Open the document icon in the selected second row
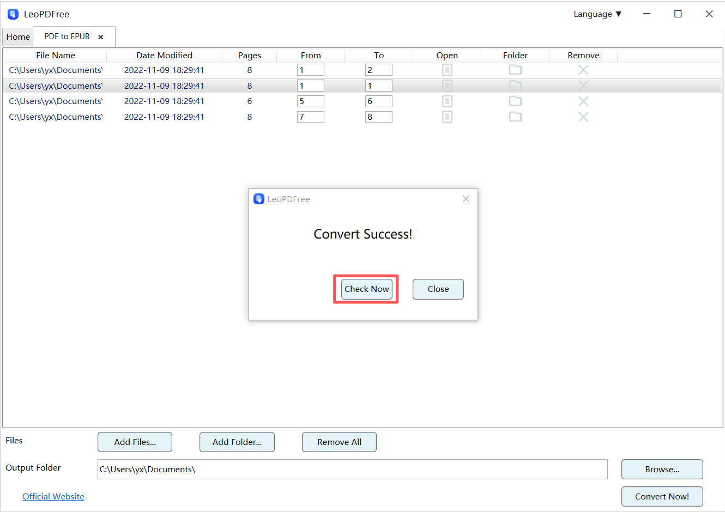 [x=447, y=86]
